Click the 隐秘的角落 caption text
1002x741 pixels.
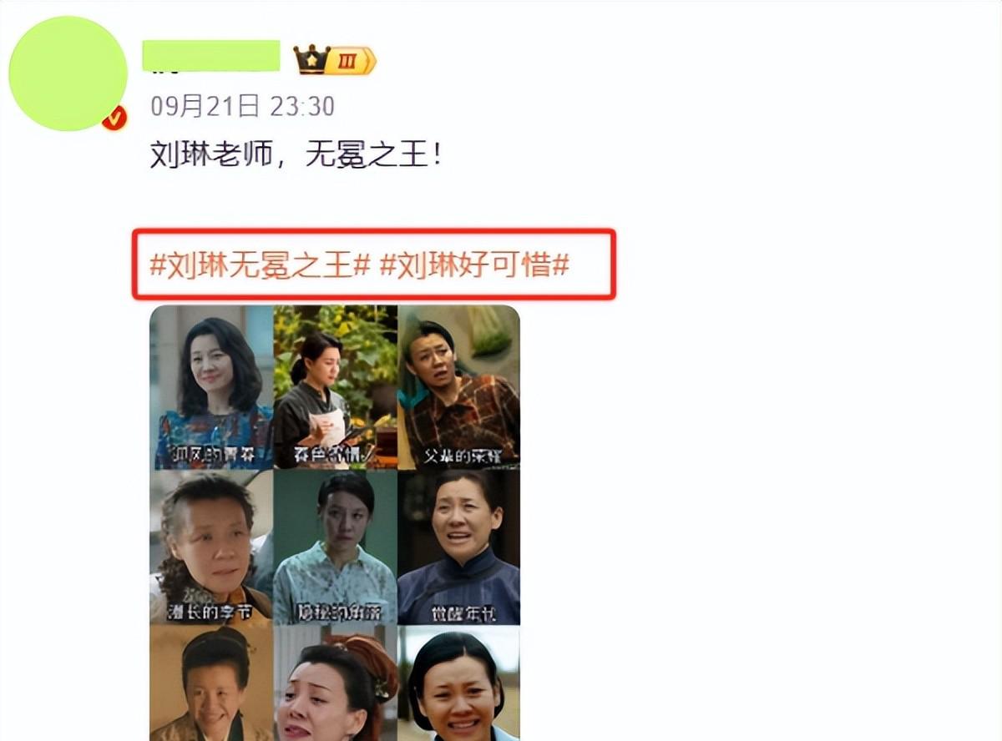coord(335,612)
